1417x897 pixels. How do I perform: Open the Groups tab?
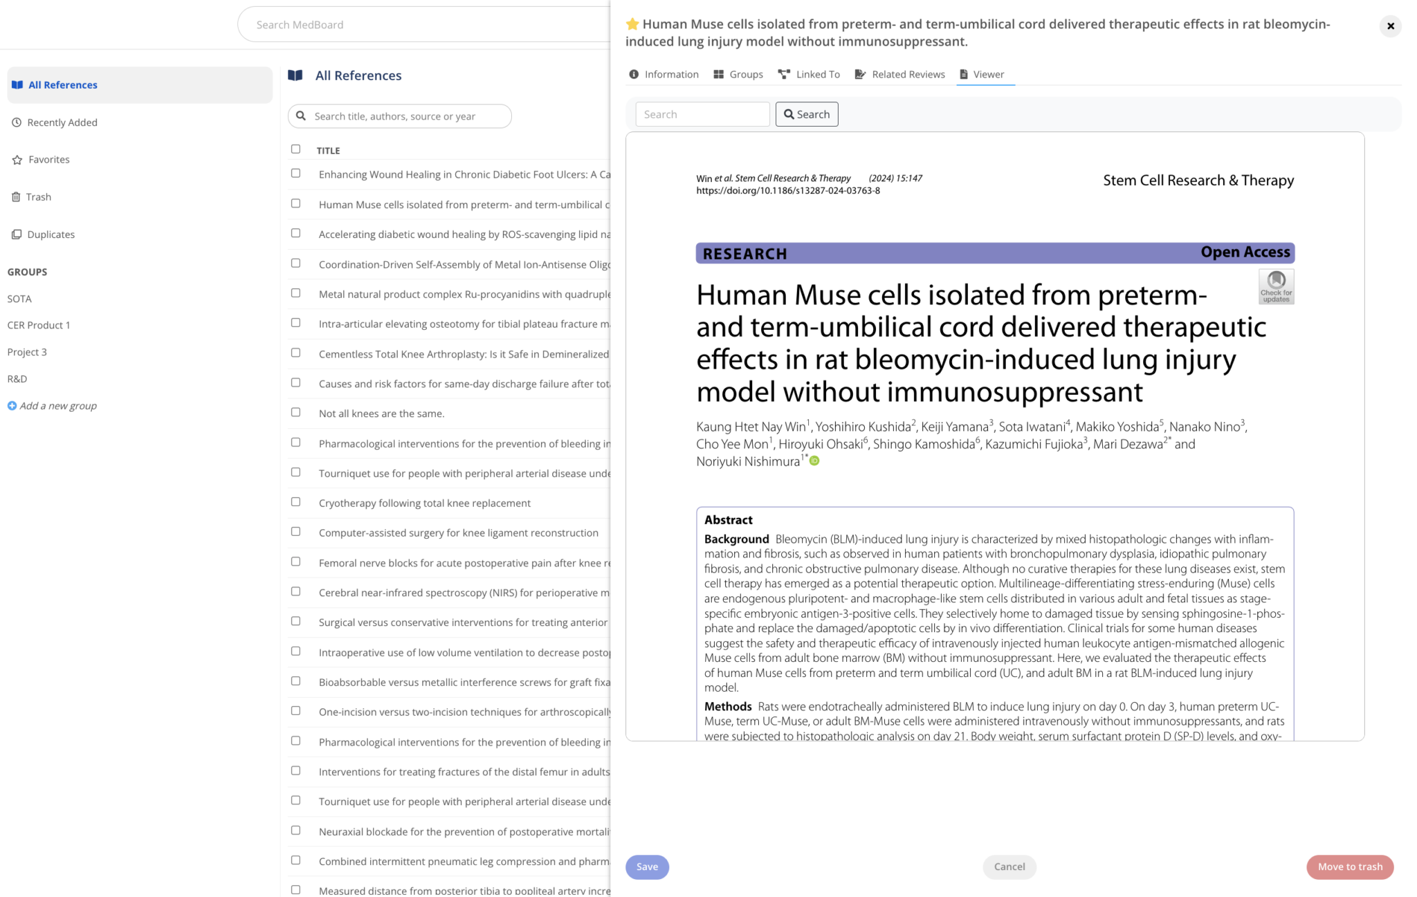point(738,74)
